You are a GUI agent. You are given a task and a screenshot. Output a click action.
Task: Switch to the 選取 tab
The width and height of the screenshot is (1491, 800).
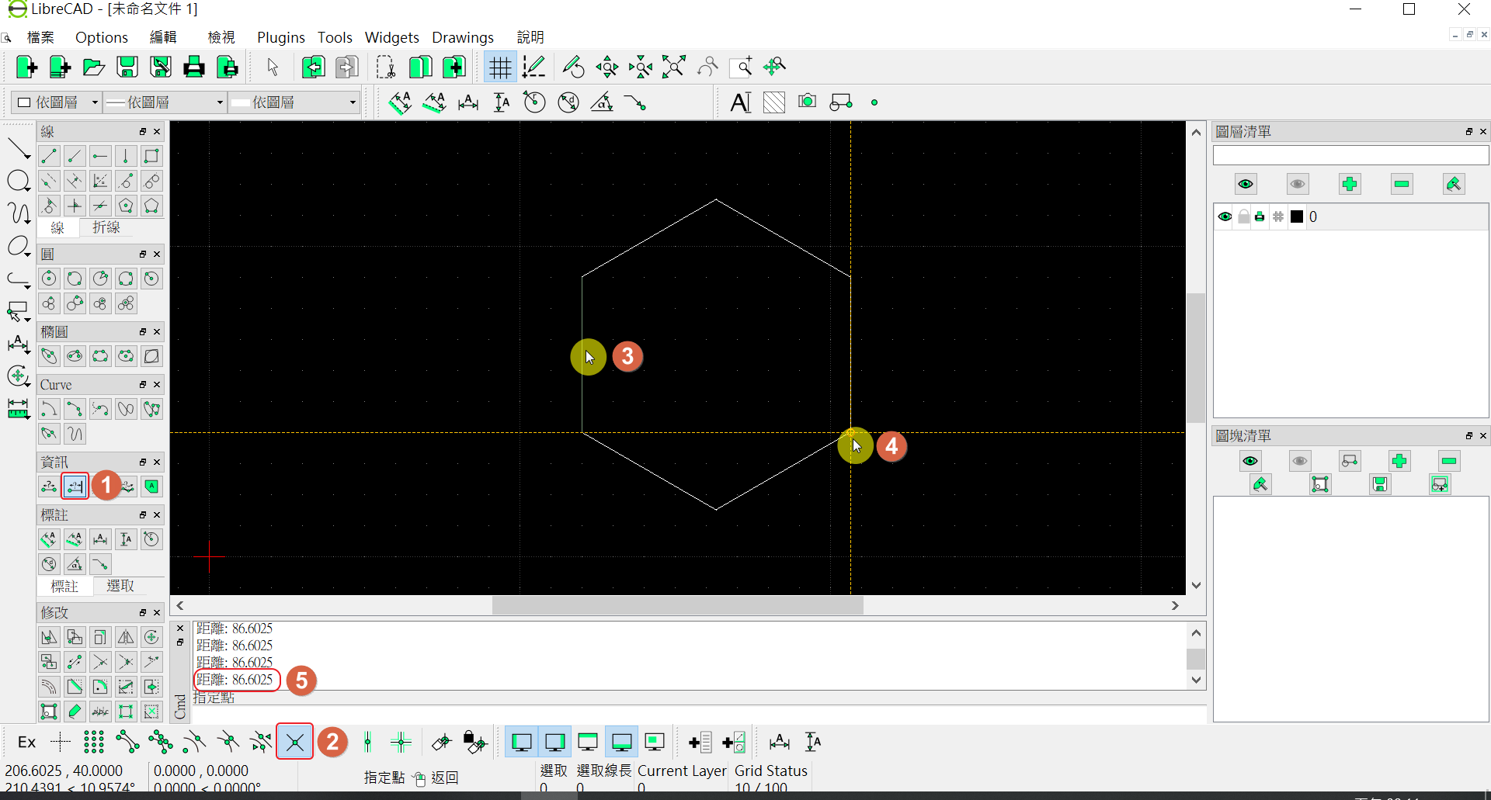[120, 586]
